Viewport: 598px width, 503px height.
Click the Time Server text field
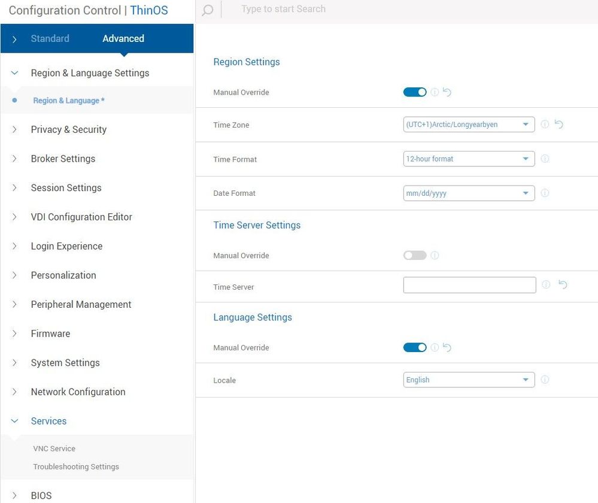[x=469, y=285]
